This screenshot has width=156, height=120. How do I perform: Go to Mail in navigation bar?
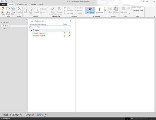point(5,115)
